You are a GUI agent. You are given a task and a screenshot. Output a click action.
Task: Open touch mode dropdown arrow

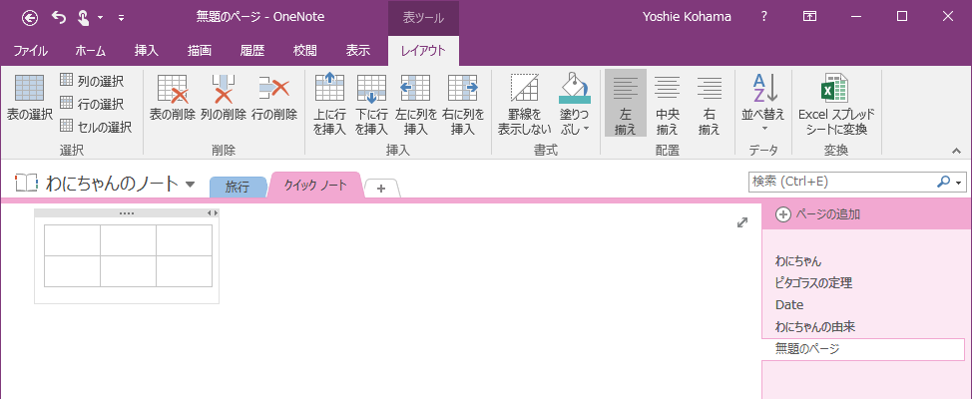click(101, 18)
